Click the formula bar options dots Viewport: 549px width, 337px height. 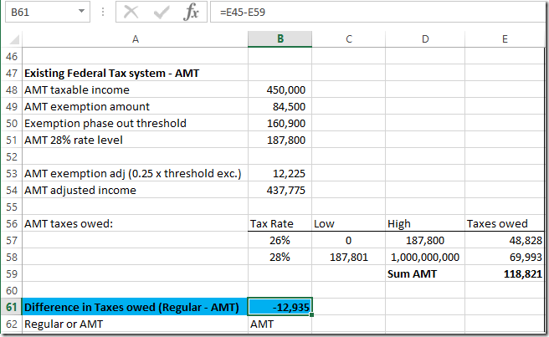pos(103,12)
